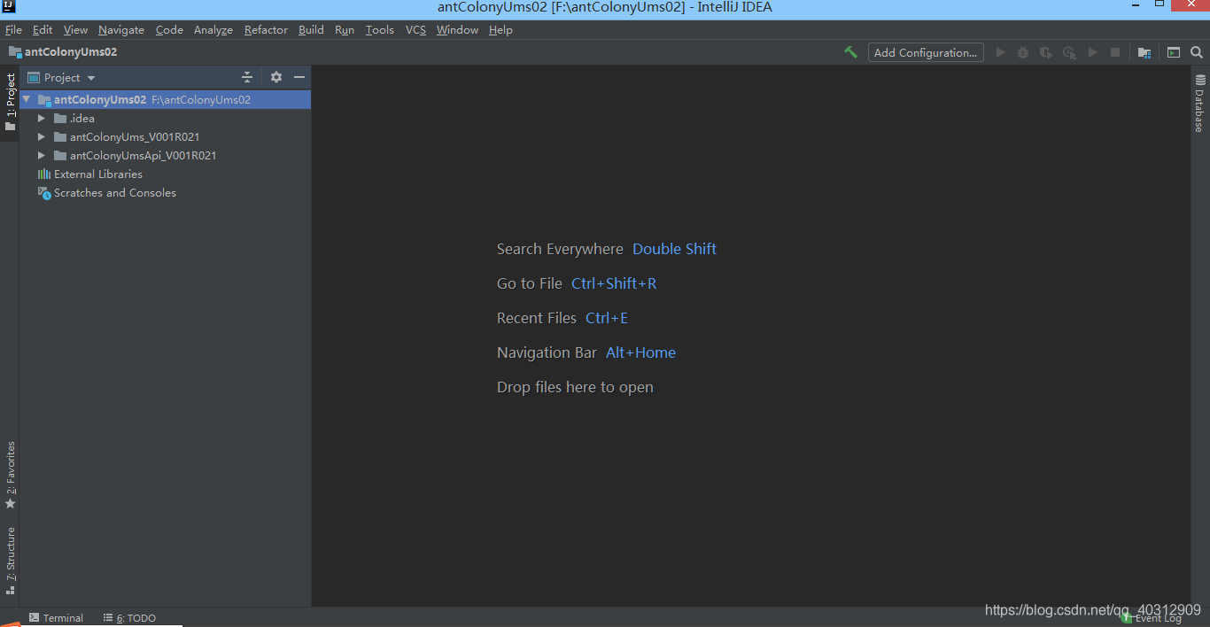This screenshot has width=1210, height=627.
Task: Click the Collapse All icon in Project panel
Action: [x=247, y=77]
